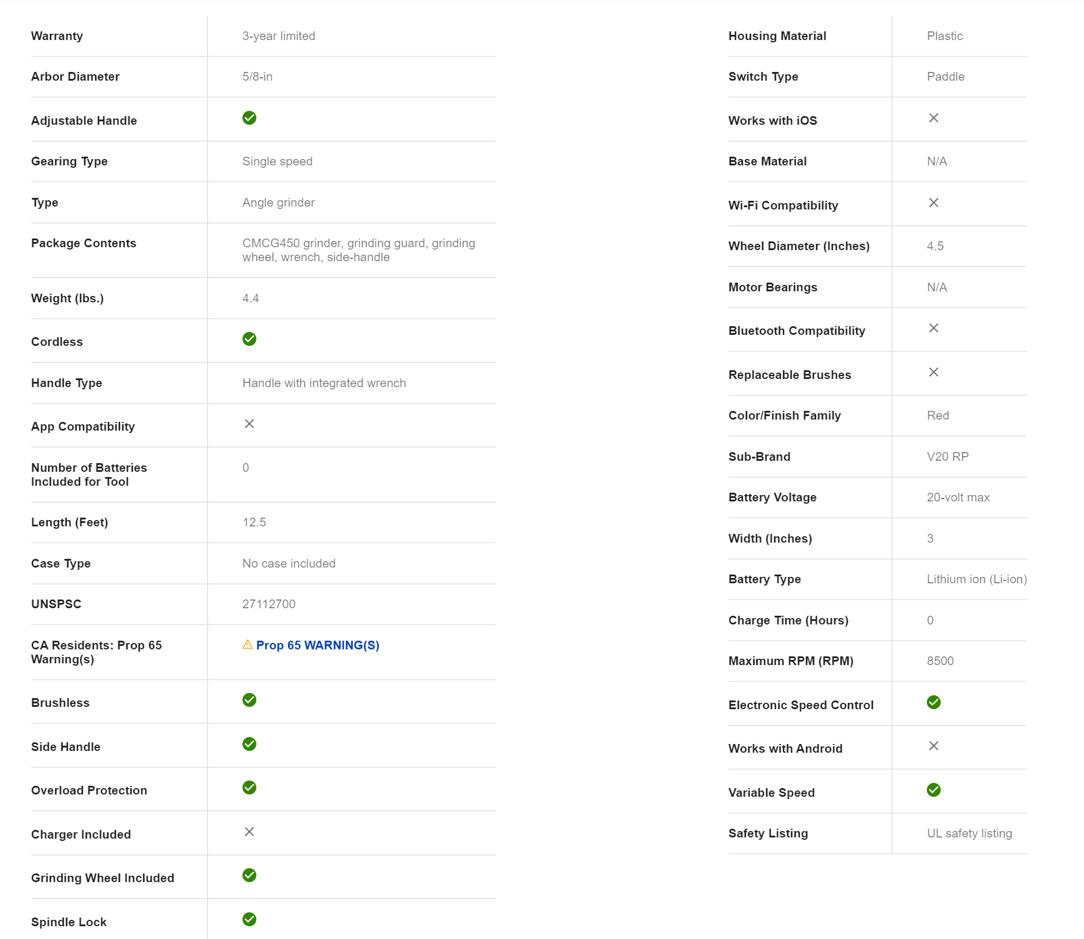
Task: Click the Bluetooth Compatibility X icon
Action: [x=934, y=328]
